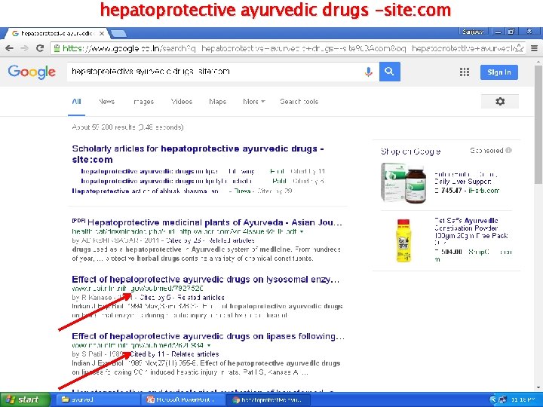Select the All results tab
This screenshot has width=543, height=407.
pyautogui.click(x=76, y=102)
